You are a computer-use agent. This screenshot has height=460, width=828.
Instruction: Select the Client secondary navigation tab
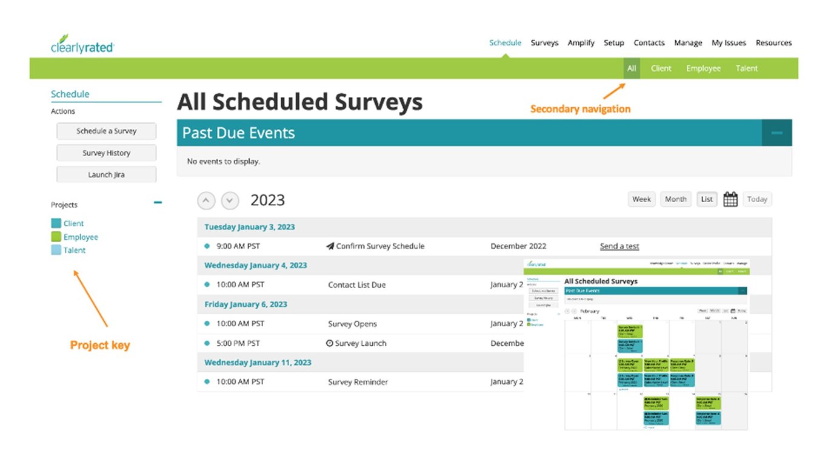[661, 68]
